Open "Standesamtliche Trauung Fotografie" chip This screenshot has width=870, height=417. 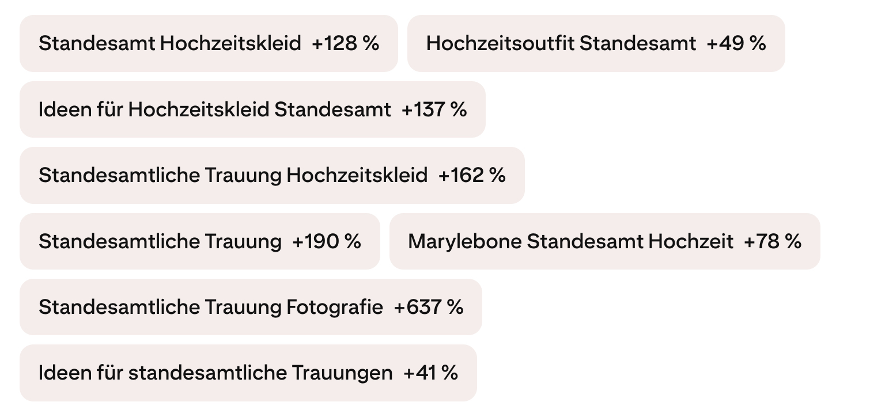point(251,307)
